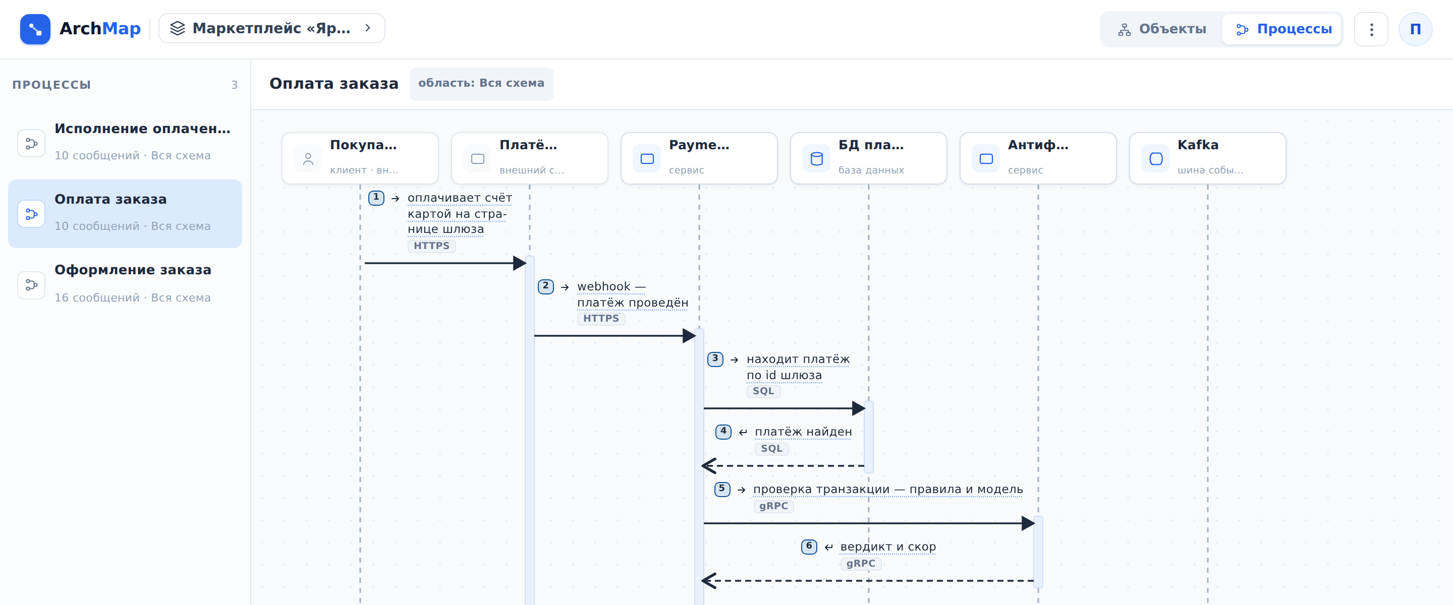Click the layers icon in project selector
This screenshot has width=1453, height=605.
pyautogui.click(x=178, y=28)
